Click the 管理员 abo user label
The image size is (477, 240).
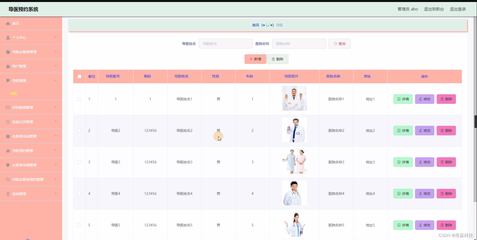coord(408,9)
